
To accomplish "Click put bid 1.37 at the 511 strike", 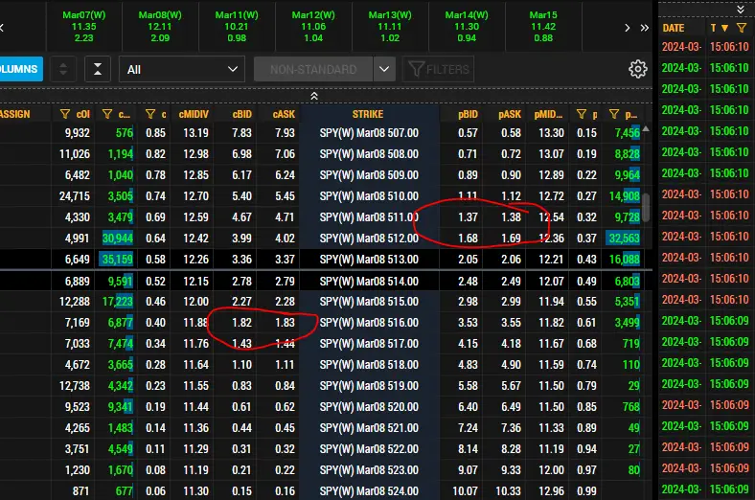I will (x=468, y=217).
